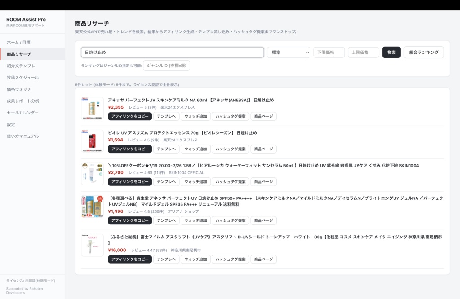The image size is (460, 299).
Task: Open the ホーム / 目標 sidebar page
Action: (x=32, y=42)
